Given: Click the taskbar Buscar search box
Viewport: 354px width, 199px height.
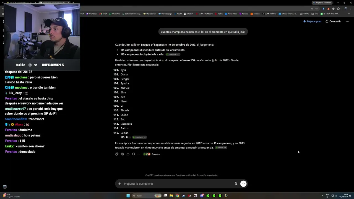Looking at the screenshot, I should (x=147, y=196).
